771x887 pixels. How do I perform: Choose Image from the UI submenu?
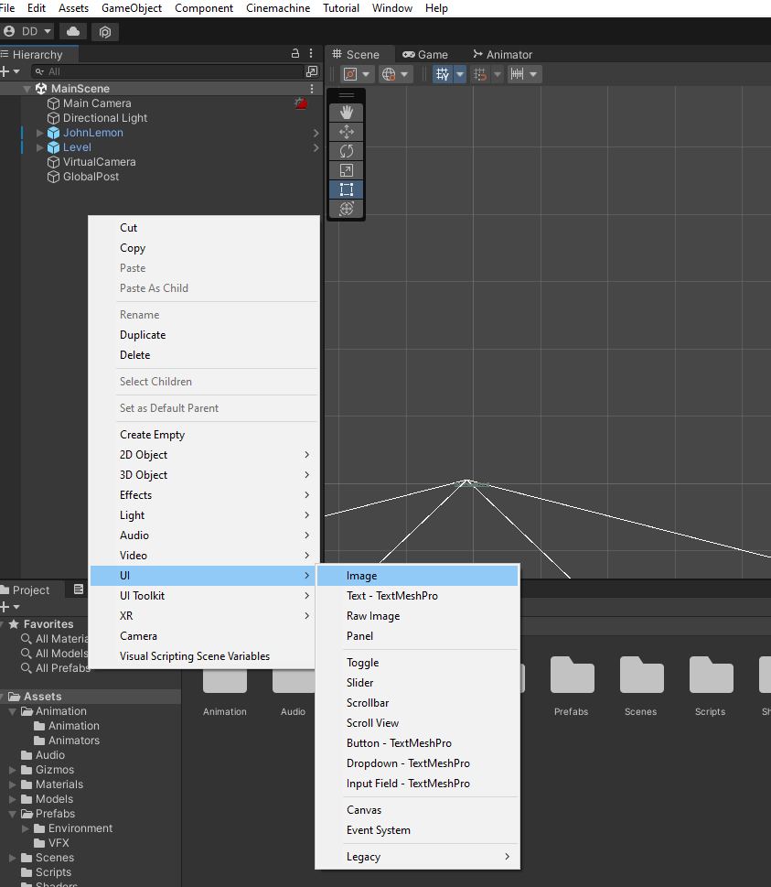point(417,576)
